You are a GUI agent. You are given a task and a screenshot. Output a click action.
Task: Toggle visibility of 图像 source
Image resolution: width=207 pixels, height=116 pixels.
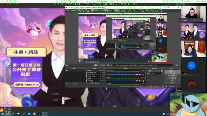(100, 79)
